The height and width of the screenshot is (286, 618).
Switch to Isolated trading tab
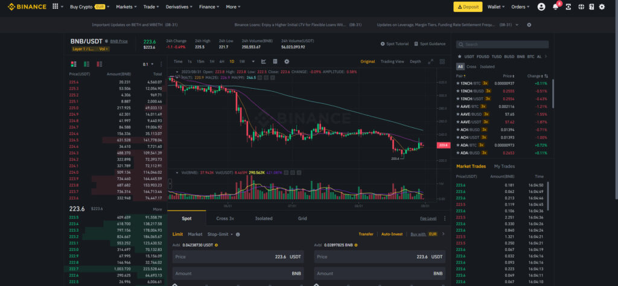[264, 218]
